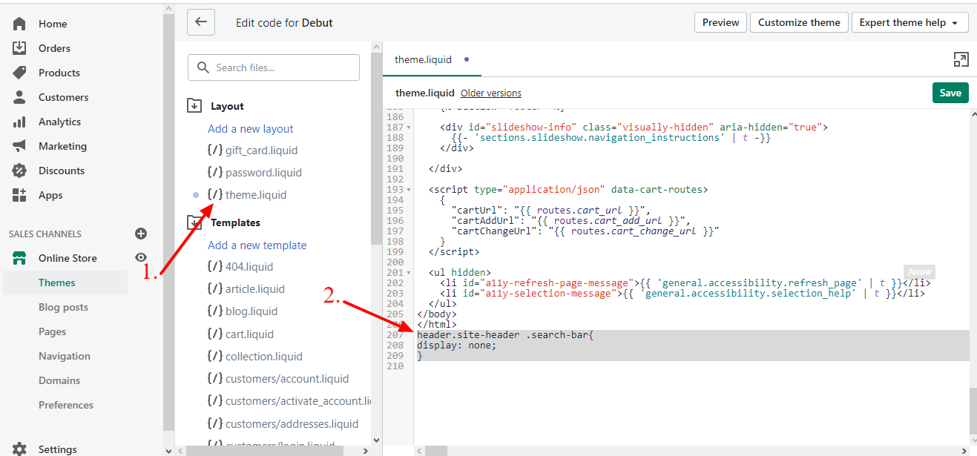The height and width of the screenshot is (456, 977).
Task: Select Themes in the Online Store menu
Action: pyautogui.click(x=56, y=282)
